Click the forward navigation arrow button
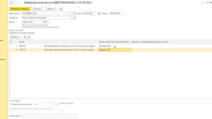Viewport: 212px width, 119px height. tap(17, 3)
